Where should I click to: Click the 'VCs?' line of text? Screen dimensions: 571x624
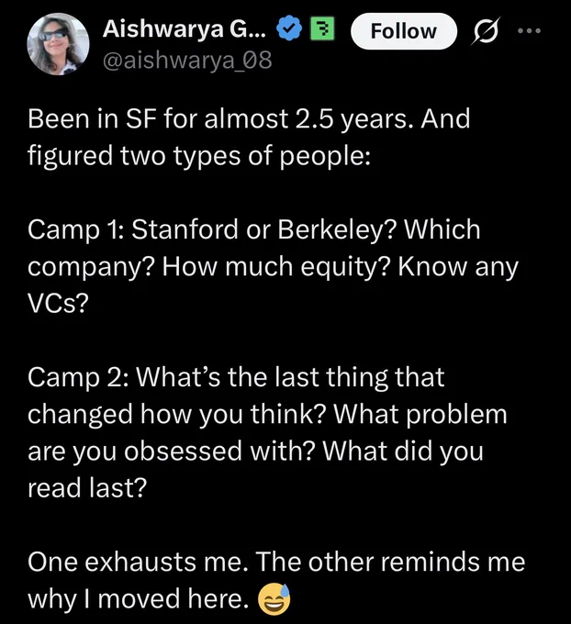[58, 303]
